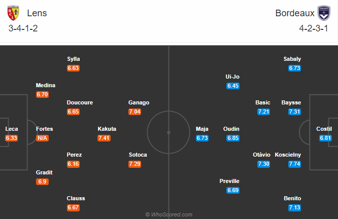338x219 pixels.
Task: Click goalkeeper Leca's 6.33 rating
Action: click(12, 138)
